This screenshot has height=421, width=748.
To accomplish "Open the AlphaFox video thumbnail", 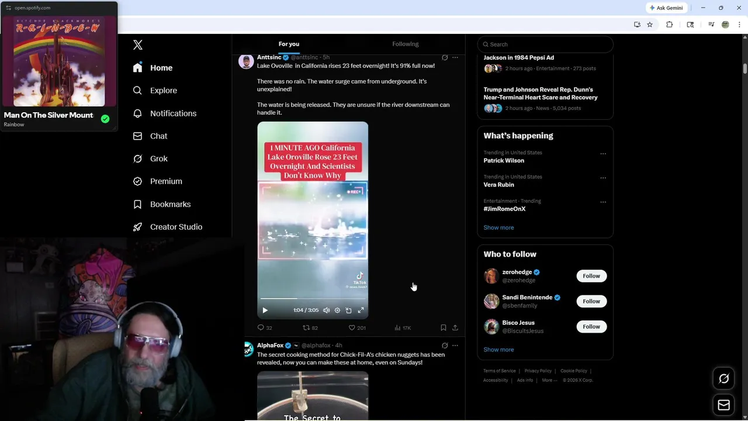I will coord(313,396).
